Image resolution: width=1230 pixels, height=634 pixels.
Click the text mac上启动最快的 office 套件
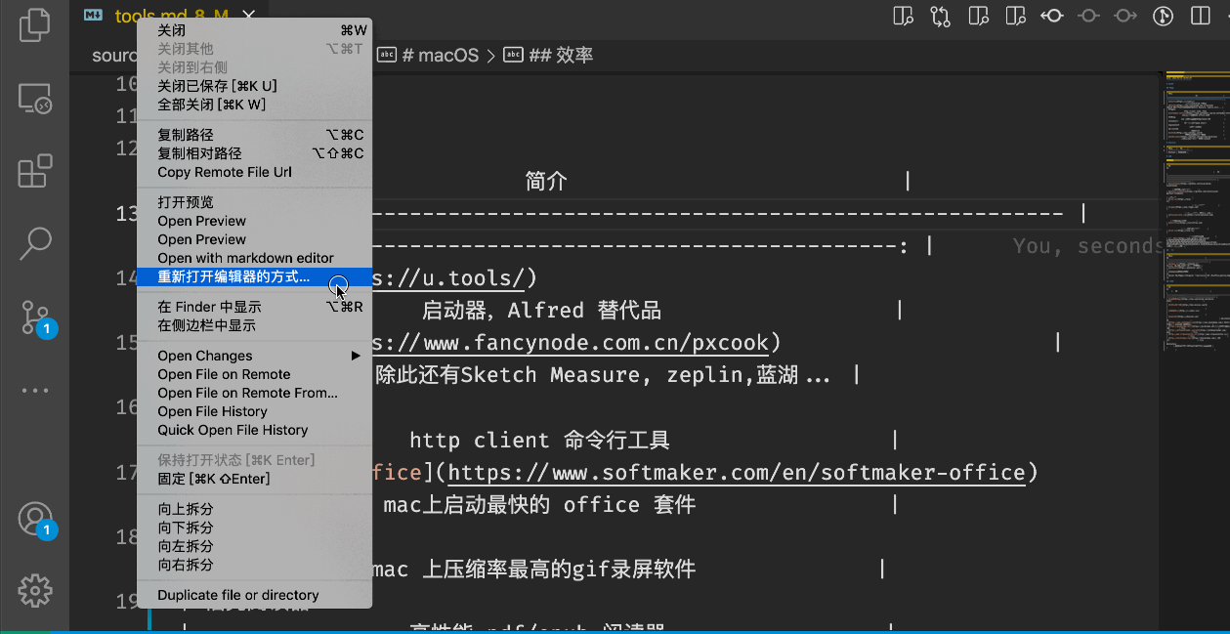click(539, 505)
